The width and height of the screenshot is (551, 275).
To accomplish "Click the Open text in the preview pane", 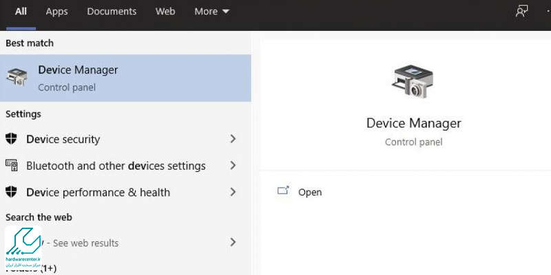I will pyautogui.click(x=310, y=192).
